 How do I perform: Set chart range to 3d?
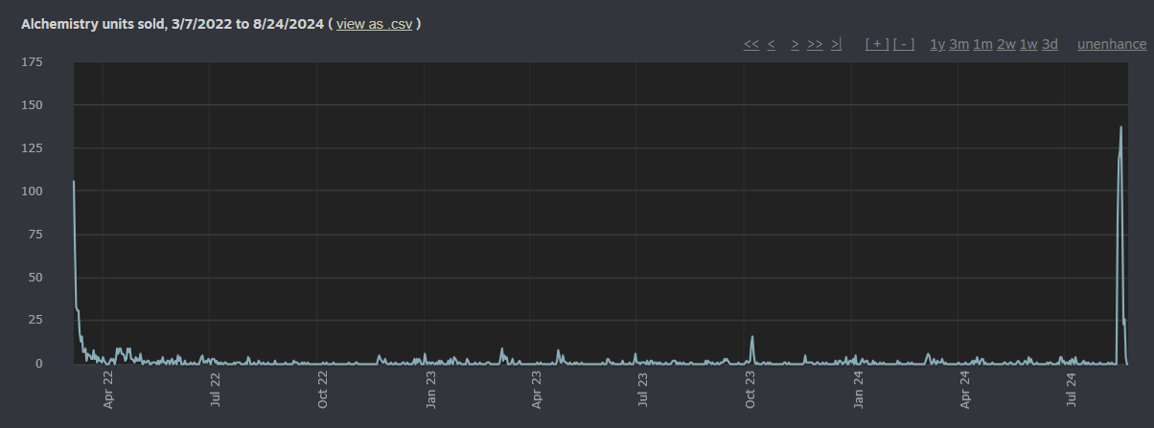click(1050, 44)
